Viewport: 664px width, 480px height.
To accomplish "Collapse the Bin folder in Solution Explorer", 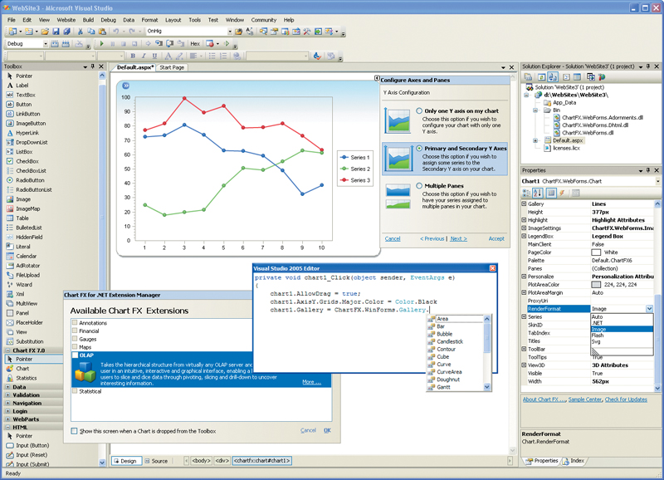I will (535, 110).
